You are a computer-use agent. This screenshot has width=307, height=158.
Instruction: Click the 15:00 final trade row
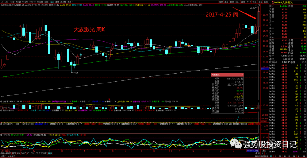tap(288, 152)
